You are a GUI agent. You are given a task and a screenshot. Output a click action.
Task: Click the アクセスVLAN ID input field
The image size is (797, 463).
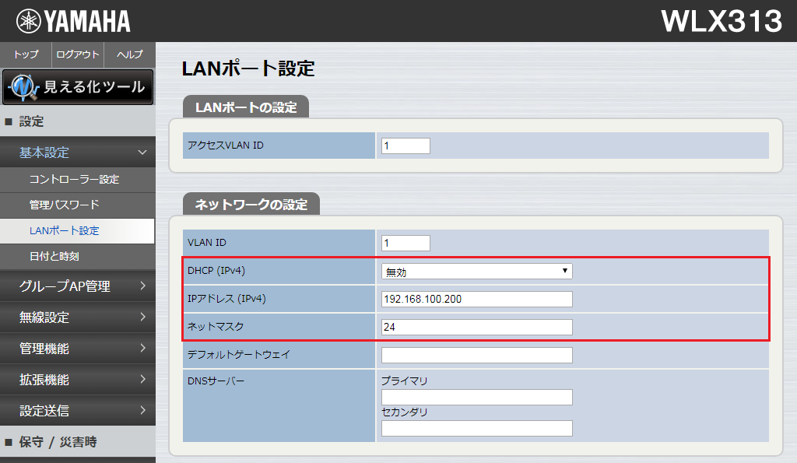click(405, 145)
